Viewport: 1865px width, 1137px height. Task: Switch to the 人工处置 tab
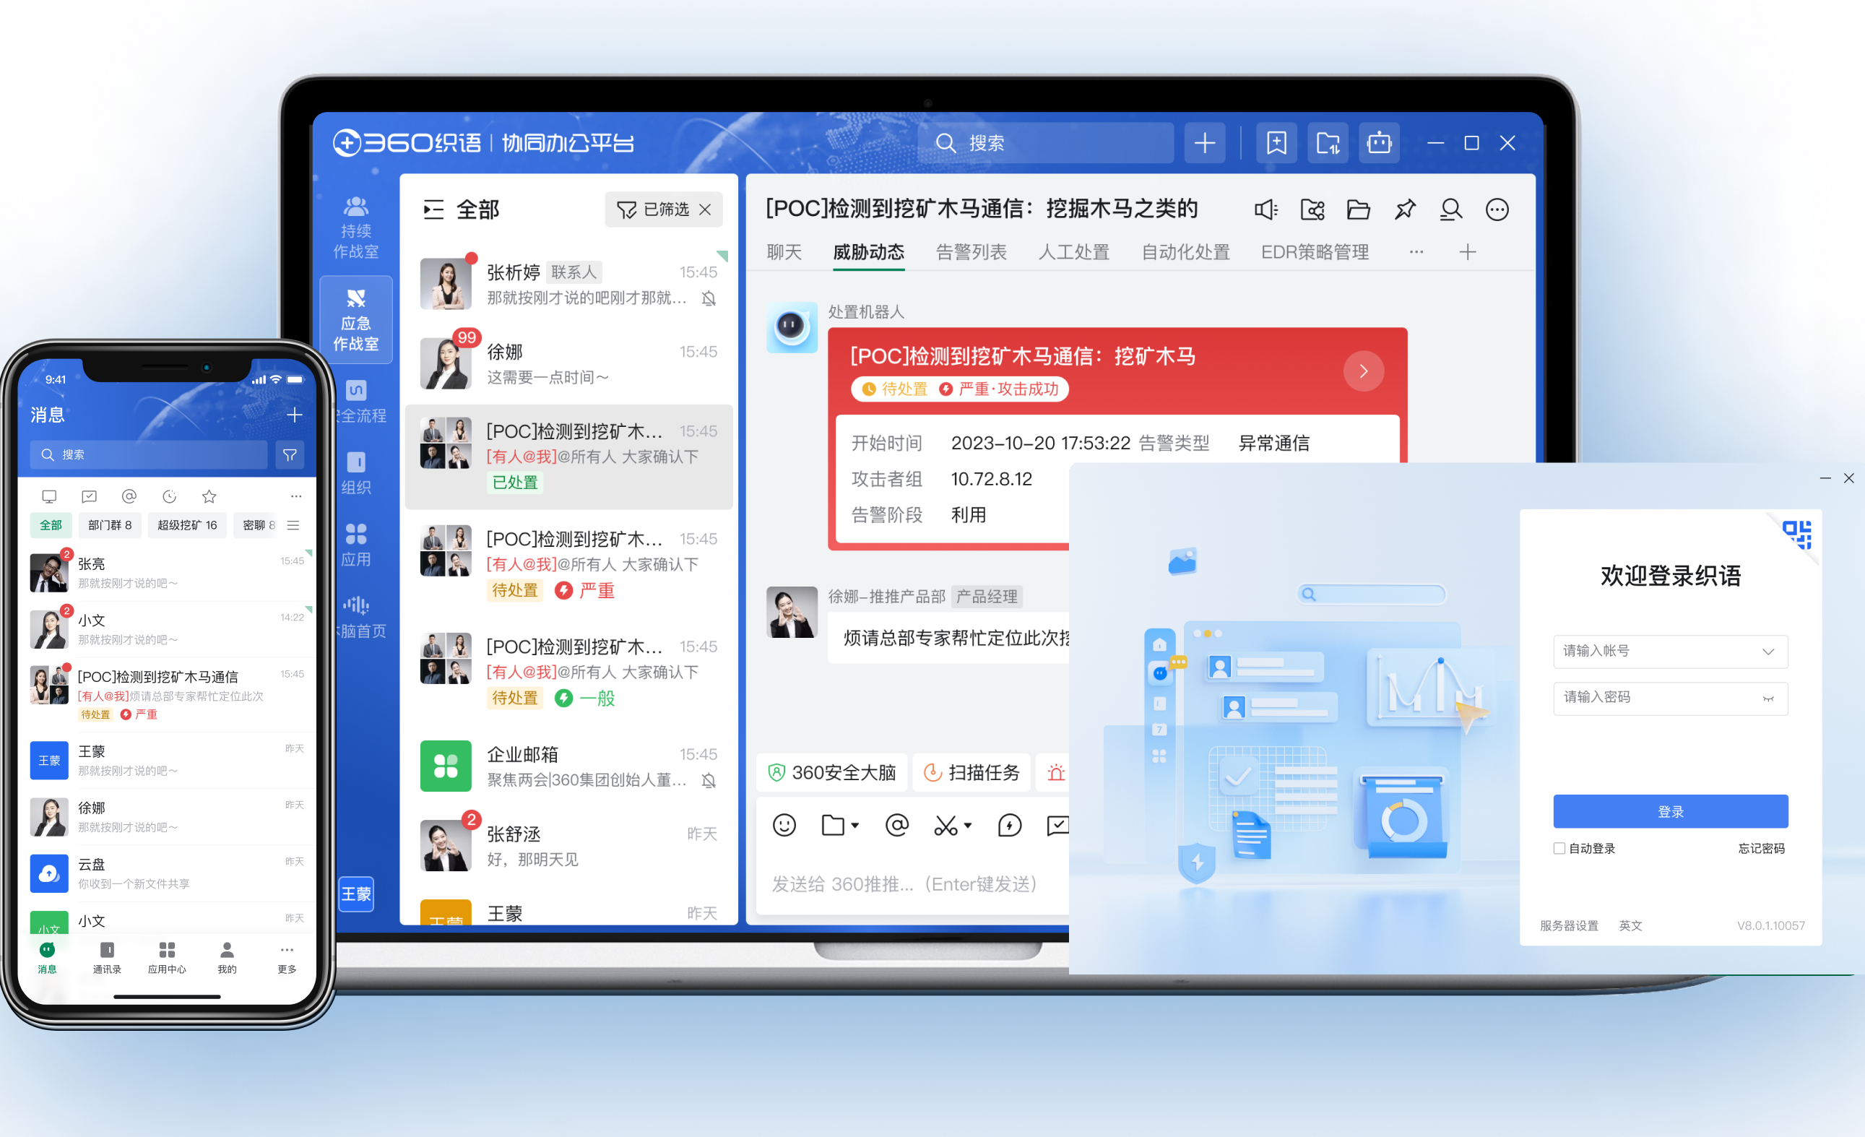tap(1073, 252)
